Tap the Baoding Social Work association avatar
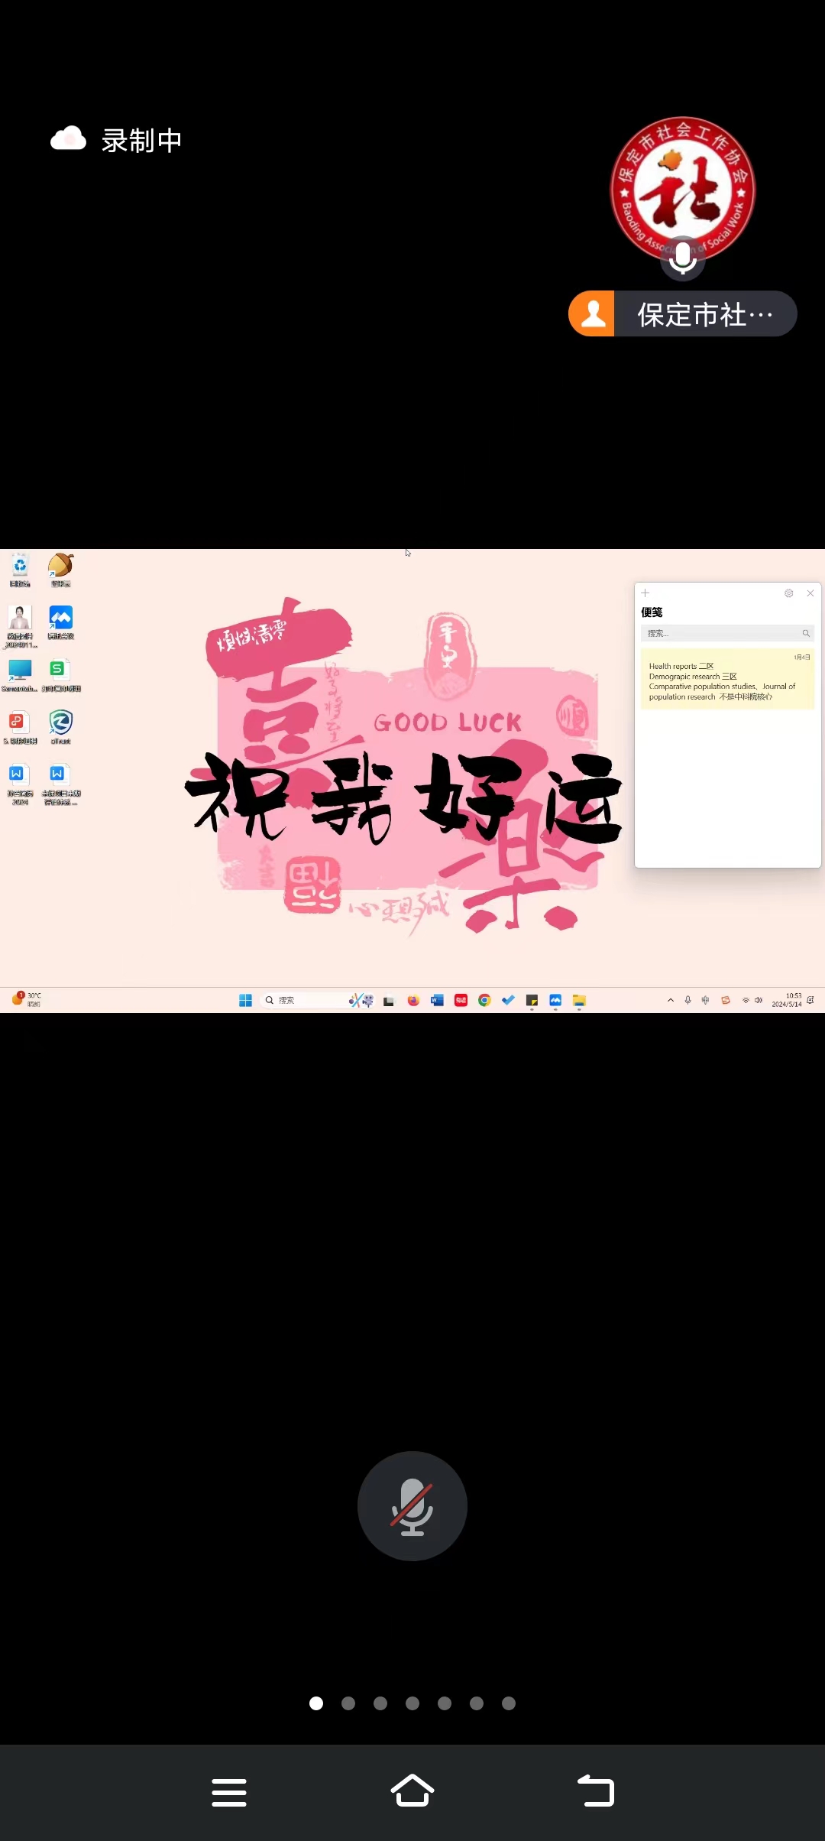 pos(683,190)
